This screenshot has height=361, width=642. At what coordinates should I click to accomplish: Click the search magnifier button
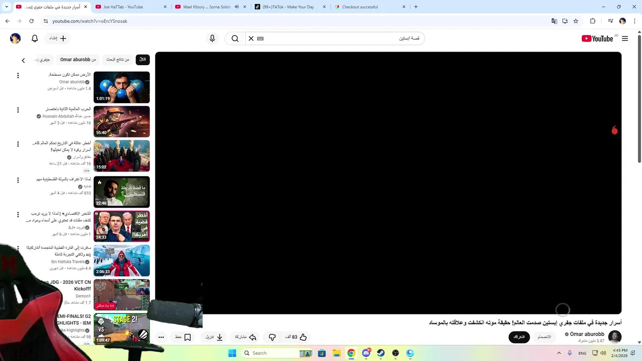coord(235,39)
